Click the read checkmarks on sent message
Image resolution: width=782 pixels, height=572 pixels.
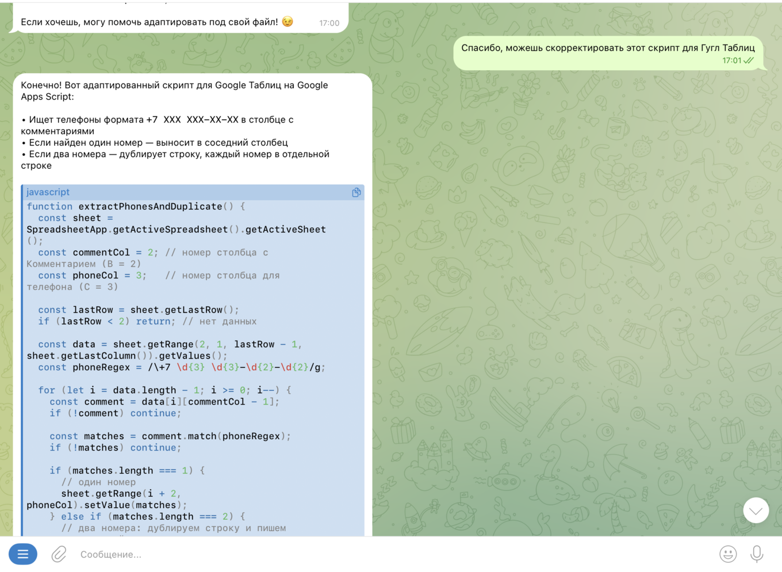(749, 60)
